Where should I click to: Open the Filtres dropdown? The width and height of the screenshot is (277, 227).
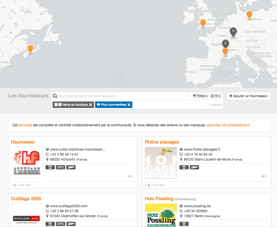pyautogui.click(x=200, y=96)
